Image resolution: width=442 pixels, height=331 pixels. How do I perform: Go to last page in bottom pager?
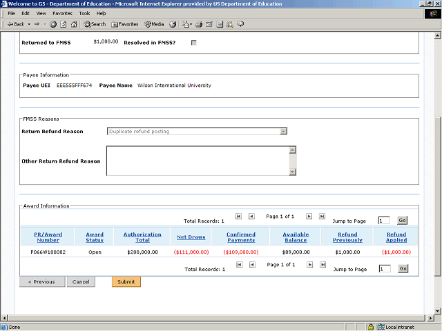point(323,265)
